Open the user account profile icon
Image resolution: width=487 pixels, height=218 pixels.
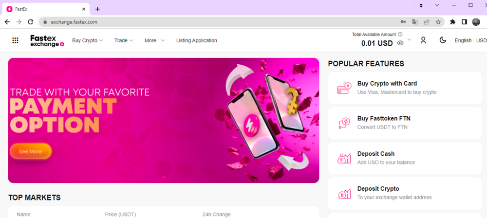[423, 40]
